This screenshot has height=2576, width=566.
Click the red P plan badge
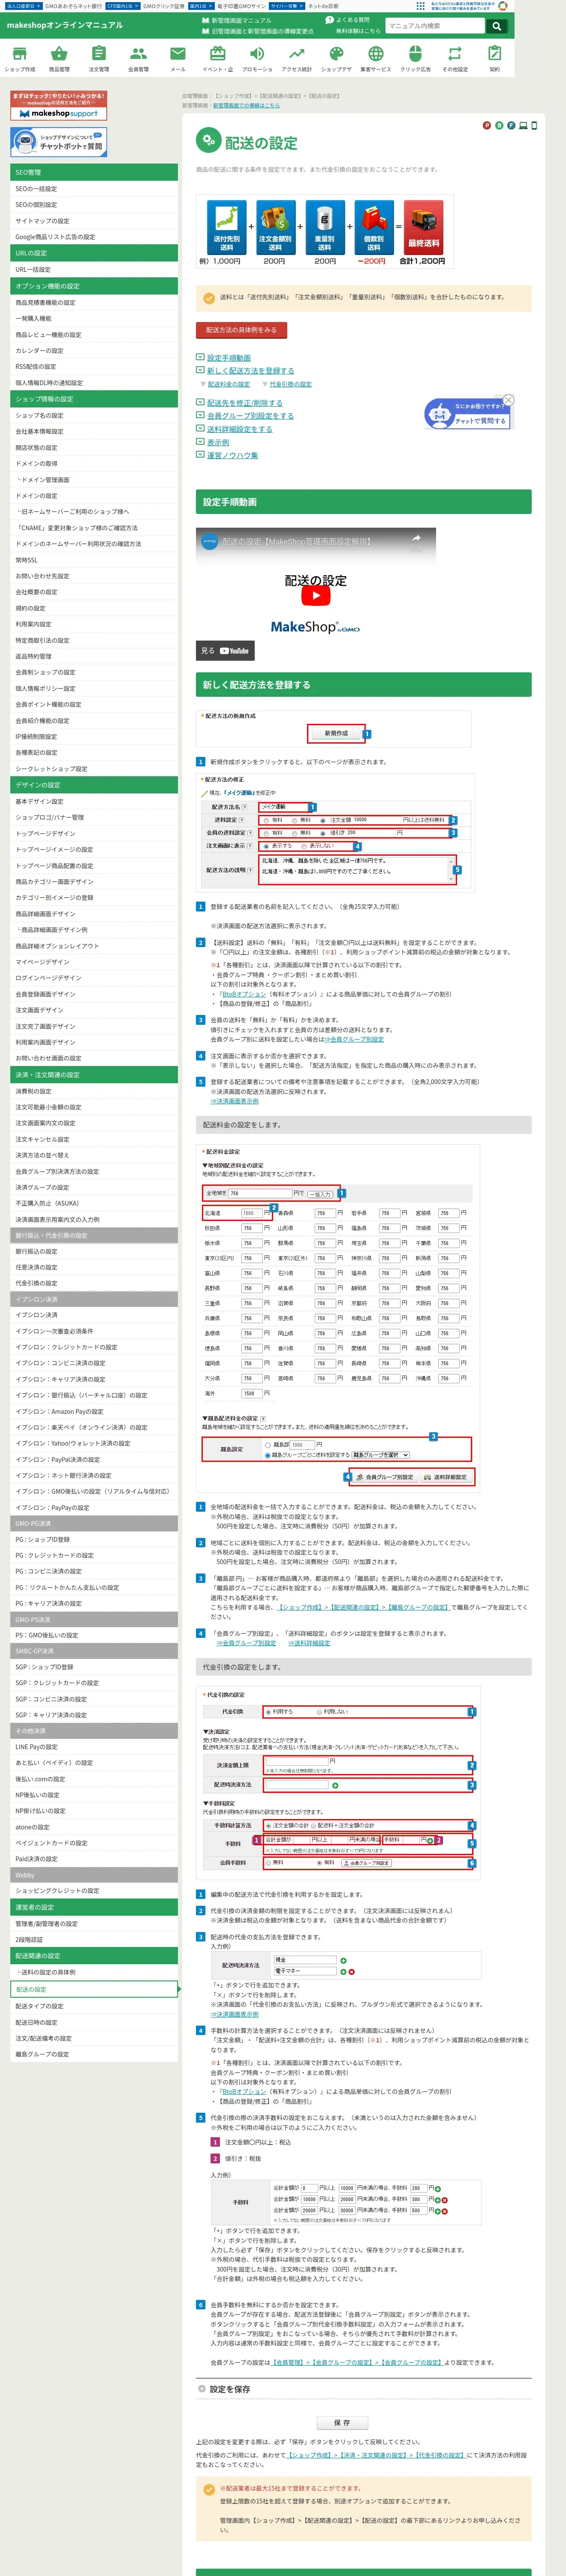(486, 126)
